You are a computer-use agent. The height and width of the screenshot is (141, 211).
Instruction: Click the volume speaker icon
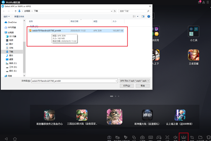tap(175, 138)
